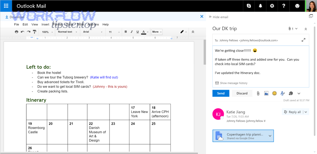Open the Reply all dropdown arrow
This screenshot has height=154, width=317.
coord(306,112)
